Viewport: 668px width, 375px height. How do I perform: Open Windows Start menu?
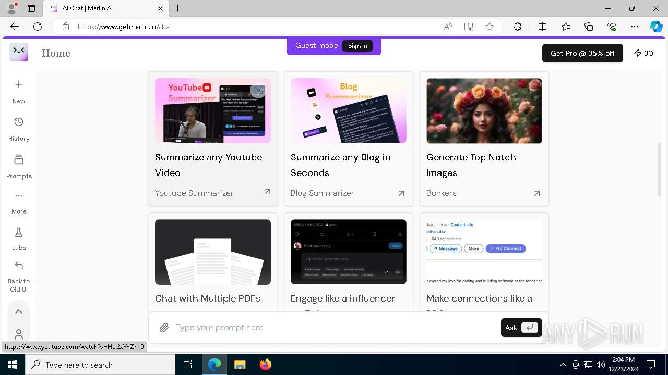(13, 365)
